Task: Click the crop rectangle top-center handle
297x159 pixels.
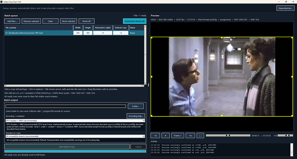Action: (222, 37)
